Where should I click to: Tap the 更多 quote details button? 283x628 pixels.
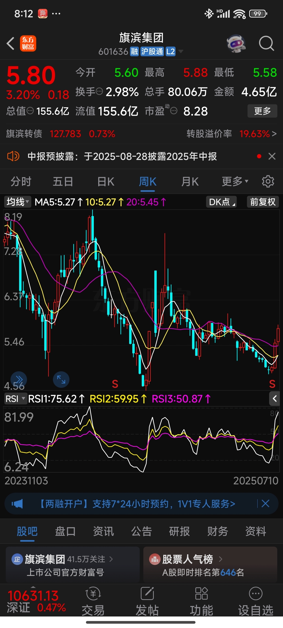[x=262, y=111]
